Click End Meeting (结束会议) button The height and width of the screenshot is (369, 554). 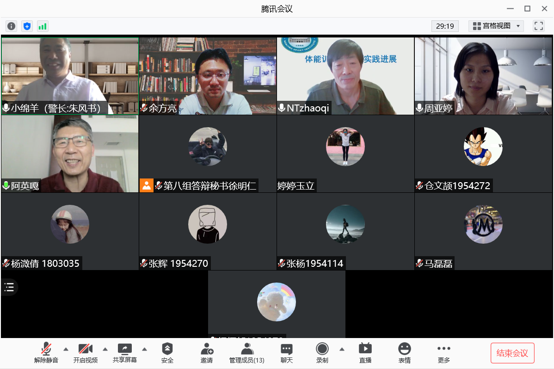click(x=512, y=353)
